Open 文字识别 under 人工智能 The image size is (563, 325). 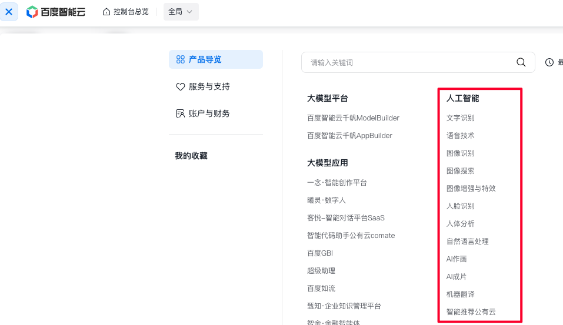coord(460,118)
